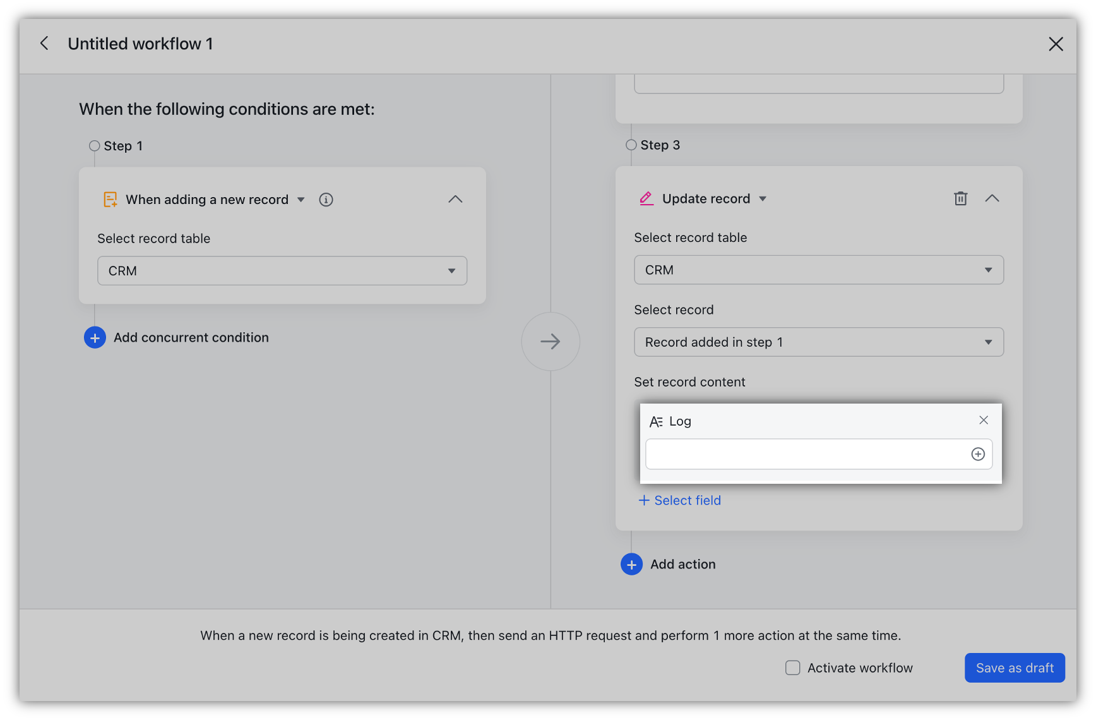The image size is (1096, 720).
Task: Remove the Log field
Action: pyautogui.click(x=984, y=420)
